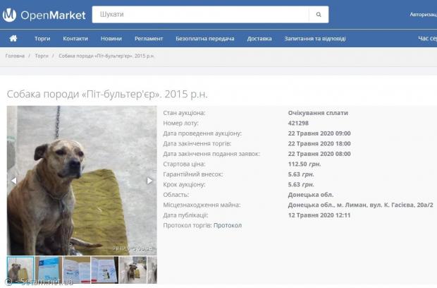Screen dimensions: 437x288
Task: Click the Головна breadcrumb link
Action: point(15,56)
